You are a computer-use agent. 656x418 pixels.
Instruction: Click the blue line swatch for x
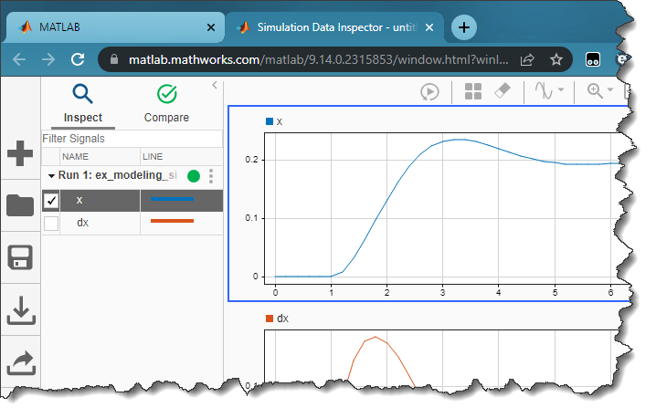[172, 199]
